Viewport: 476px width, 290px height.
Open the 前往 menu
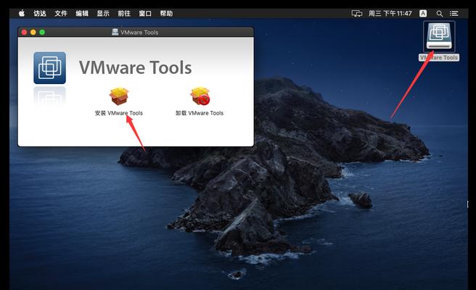[124, 13]
